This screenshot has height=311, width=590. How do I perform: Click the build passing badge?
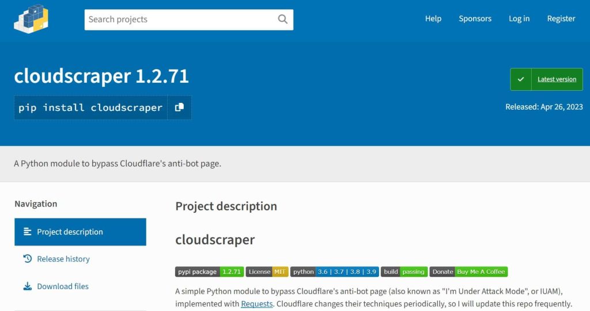point(404,271)
